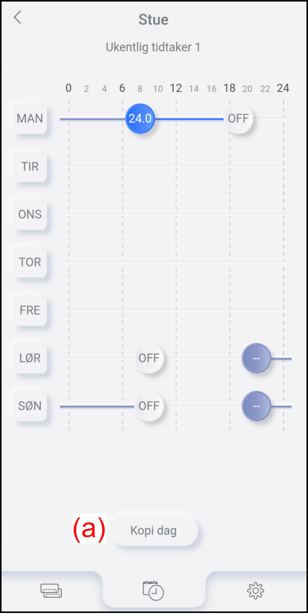Tap the 24.0 setpoint on Monday

(140, 119)
